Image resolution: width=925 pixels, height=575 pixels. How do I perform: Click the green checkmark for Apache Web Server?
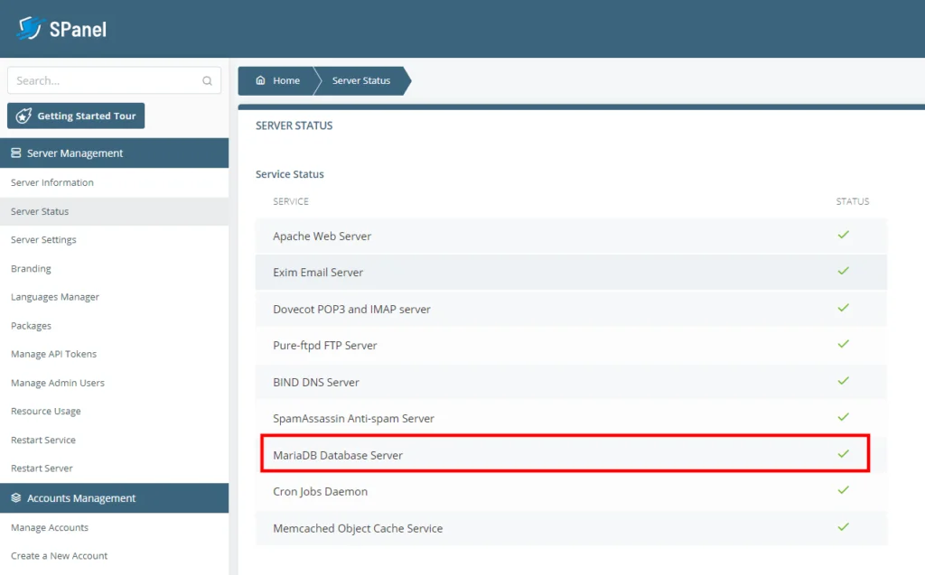pos(843,235)
